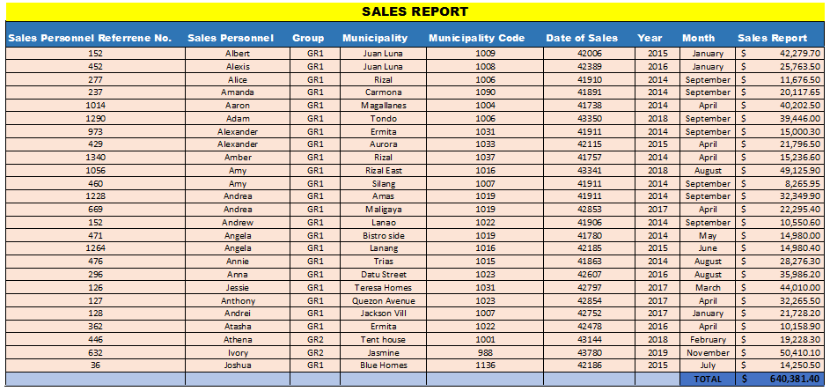Click the Magallanes municipality cell
Image resolution: width=830 pixels, height=391 pixels.
(x=383, y=106)
